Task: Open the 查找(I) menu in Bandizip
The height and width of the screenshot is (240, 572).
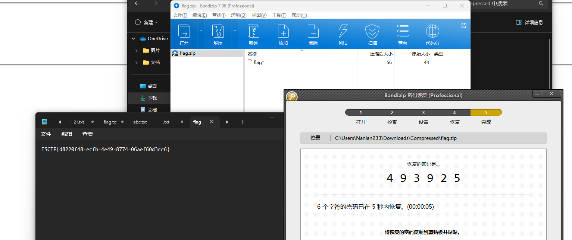Action: coord(219,15)
